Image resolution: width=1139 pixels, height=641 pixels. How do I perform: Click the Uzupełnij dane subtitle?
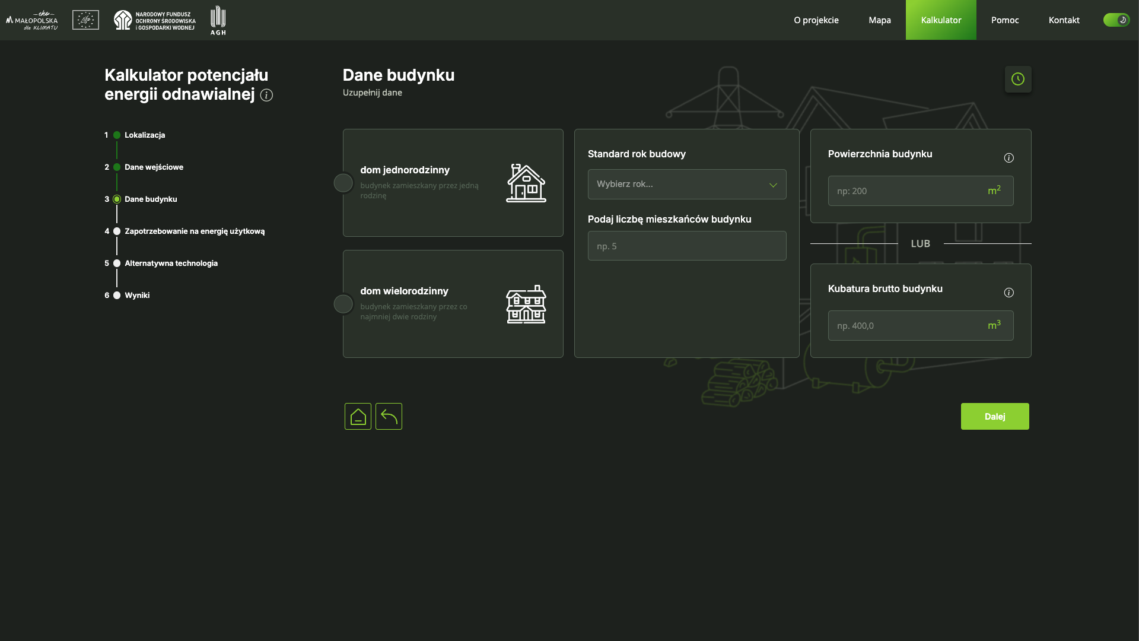[x=373, y=93]
